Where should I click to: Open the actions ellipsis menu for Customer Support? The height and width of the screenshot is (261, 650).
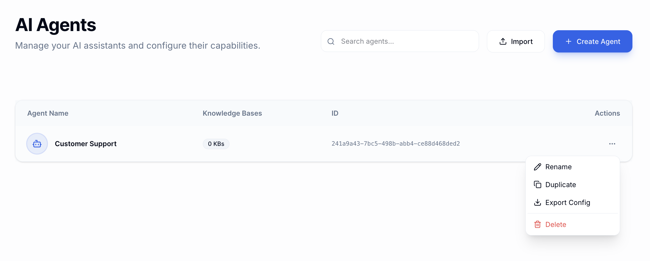pyautogui.click(x=612, y=143)
